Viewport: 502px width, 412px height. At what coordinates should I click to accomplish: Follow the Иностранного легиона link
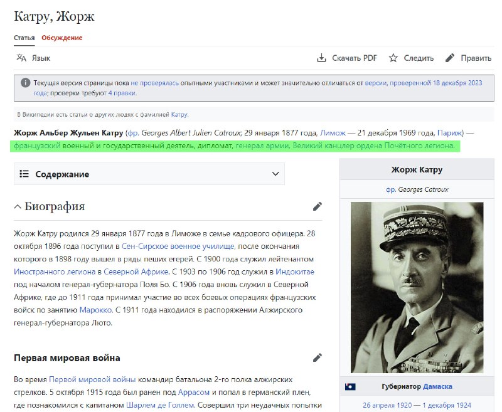click(55, 272)
